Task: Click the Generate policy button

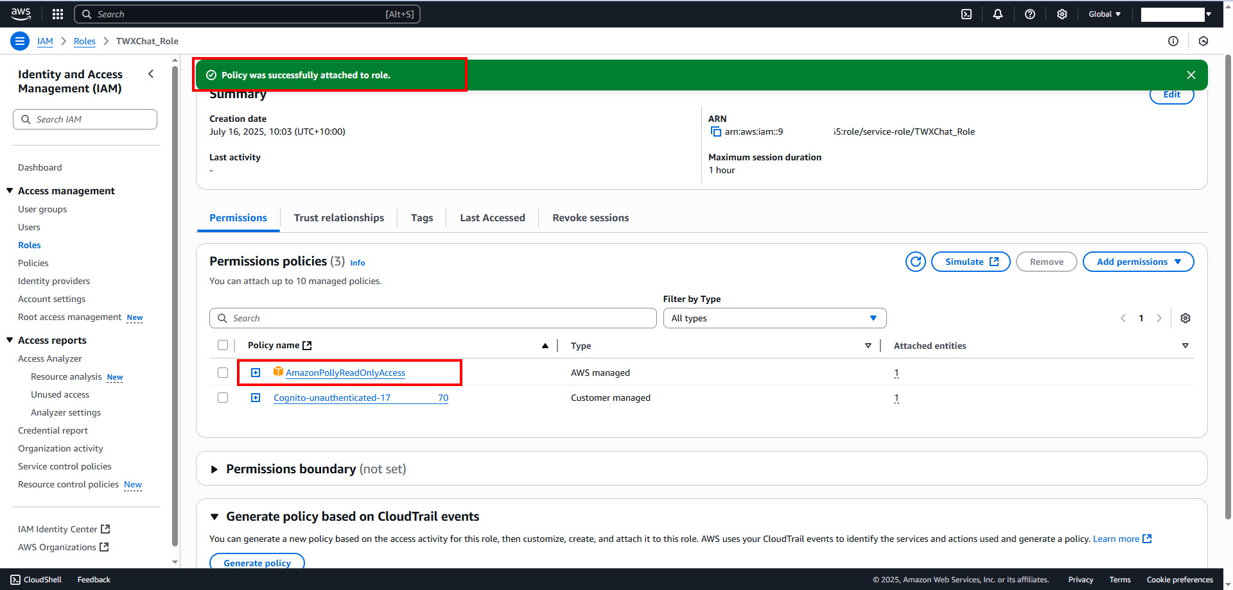Action: [257, 562]
